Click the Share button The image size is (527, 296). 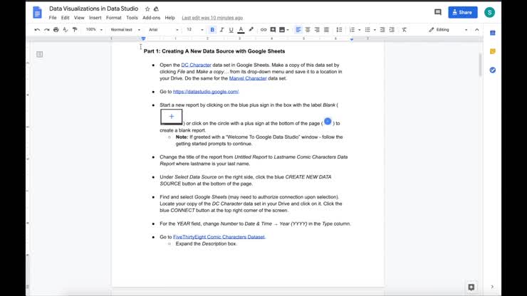[462, 12]
